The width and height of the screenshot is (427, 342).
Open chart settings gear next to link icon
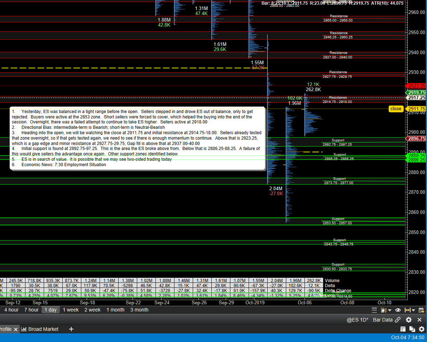408,320
